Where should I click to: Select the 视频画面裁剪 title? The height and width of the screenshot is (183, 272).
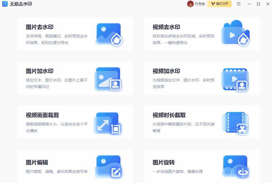42,115
